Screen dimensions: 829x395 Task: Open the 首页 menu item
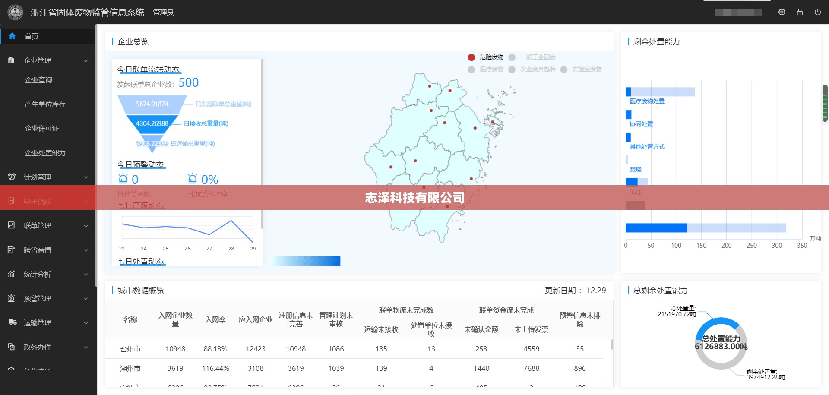click(47, 36)
